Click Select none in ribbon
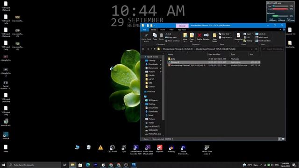This screenshot has width=299, height=168. [x=262, y=37]
